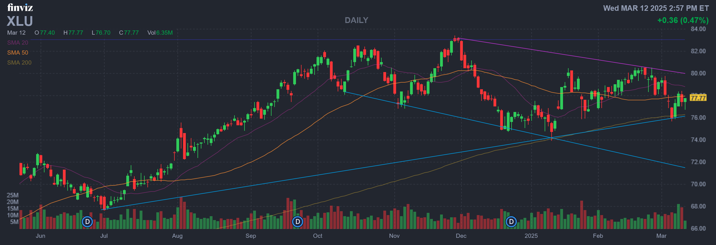Toggle the SMA 50 legend label
Viewport: 716px width, 245px height.
(18, 53)
